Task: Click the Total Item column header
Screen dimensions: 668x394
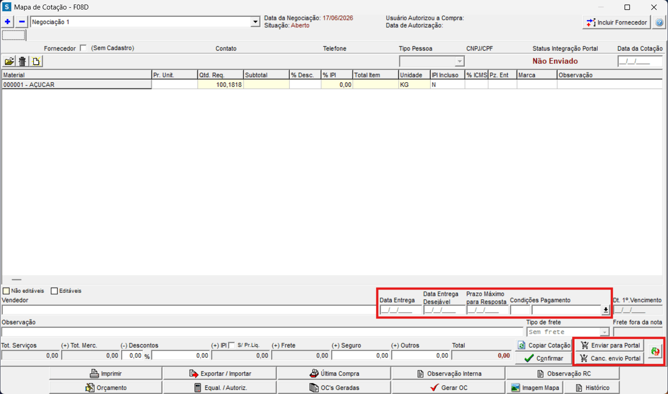Action: pos(375,75)
